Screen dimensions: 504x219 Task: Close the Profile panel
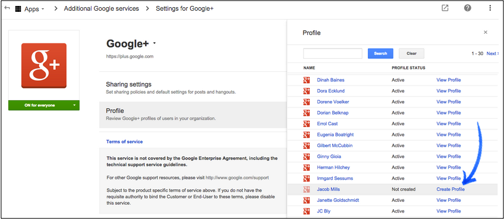point(486,32)
